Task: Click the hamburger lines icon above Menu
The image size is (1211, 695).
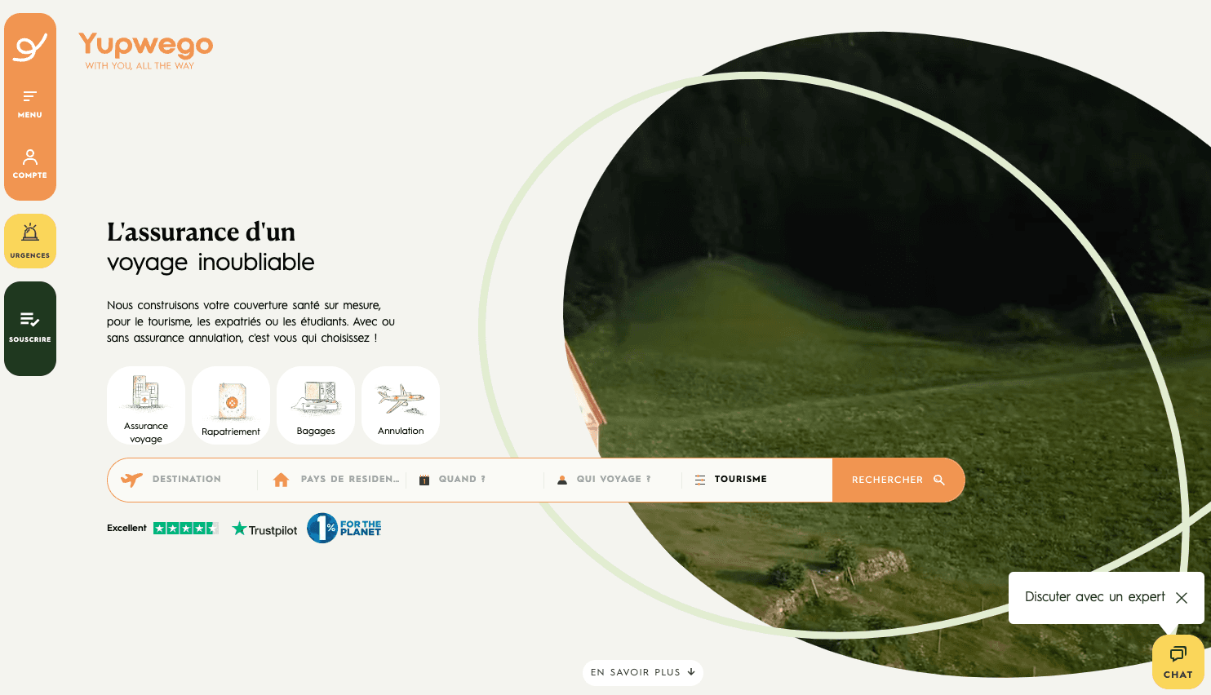Action: tap(30, 96)
